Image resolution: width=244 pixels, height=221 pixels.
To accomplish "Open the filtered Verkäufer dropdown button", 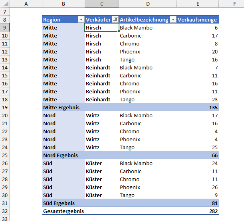I will pyautogui.click(x=115, y=20).
